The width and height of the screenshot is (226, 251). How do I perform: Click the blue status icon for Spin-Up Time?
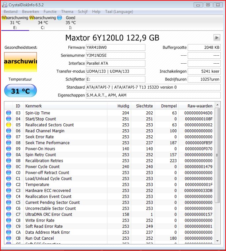[x=9, y=113]
